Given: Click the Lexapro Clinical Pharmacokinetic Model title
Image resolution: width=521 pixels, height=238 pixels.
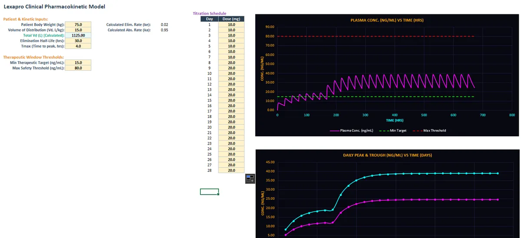Looking at the screenshot, I should [54, 7].
